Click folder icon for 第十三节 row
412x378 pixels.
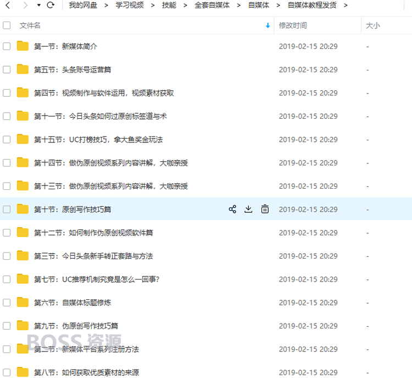coord(23,185)
